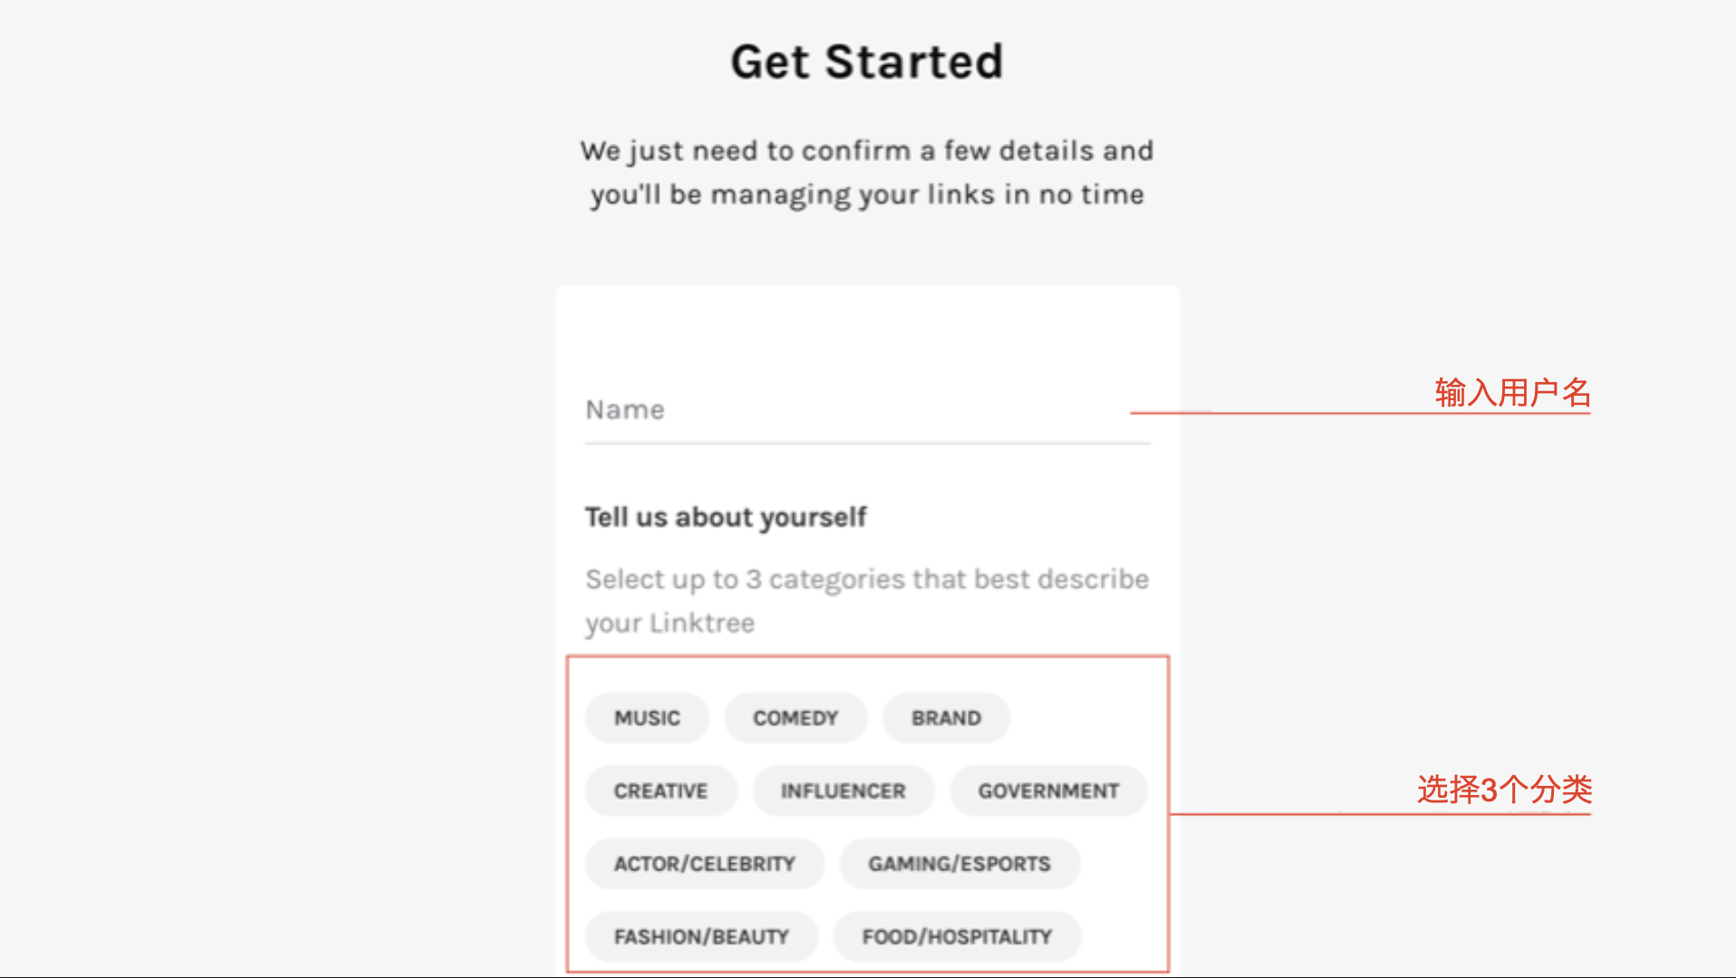Click the 'managing your links in no time' line

pyautogui.click(x=867, y=195)
